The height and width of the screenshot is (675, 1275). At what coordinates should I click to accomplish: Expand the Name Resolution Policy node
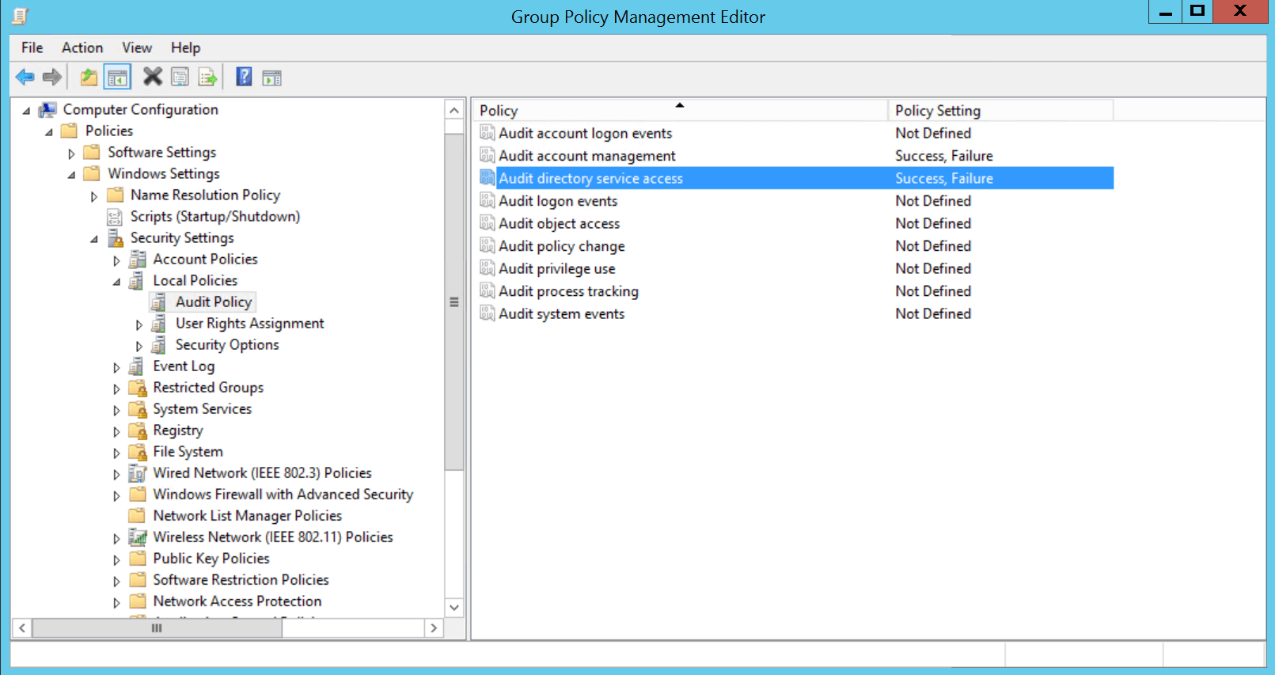tap(94, 196)
